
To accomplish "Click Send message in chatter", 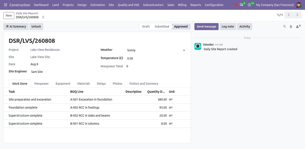I will click(x=206, y=26).
